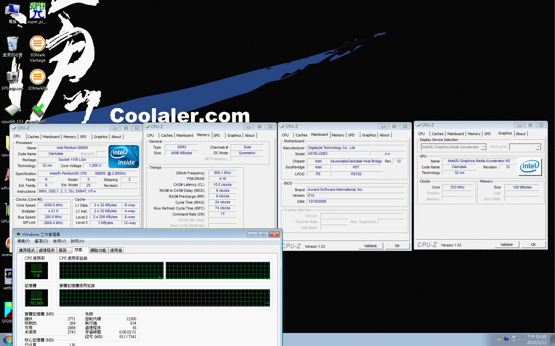Click OK in Graphics CPU-Z window
The image size is (555, 346).
pyautogui.click(x=533, y=245)
